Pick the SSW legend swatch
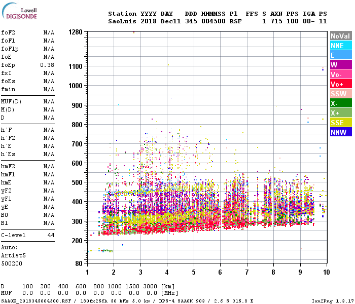This screenshot has height=304, width=355. point(341,94)
